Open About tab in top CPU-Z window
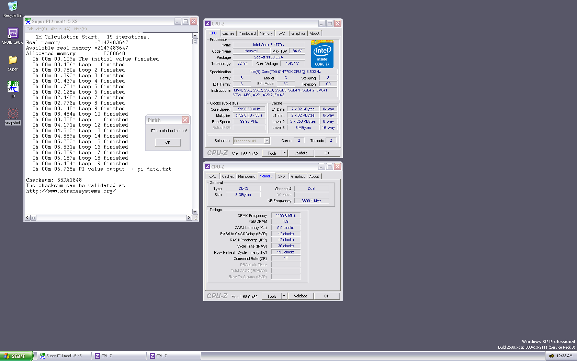Image resolution: width=577 pixels, height=361 pixels. pyautogui.click(x=314, y=33)
